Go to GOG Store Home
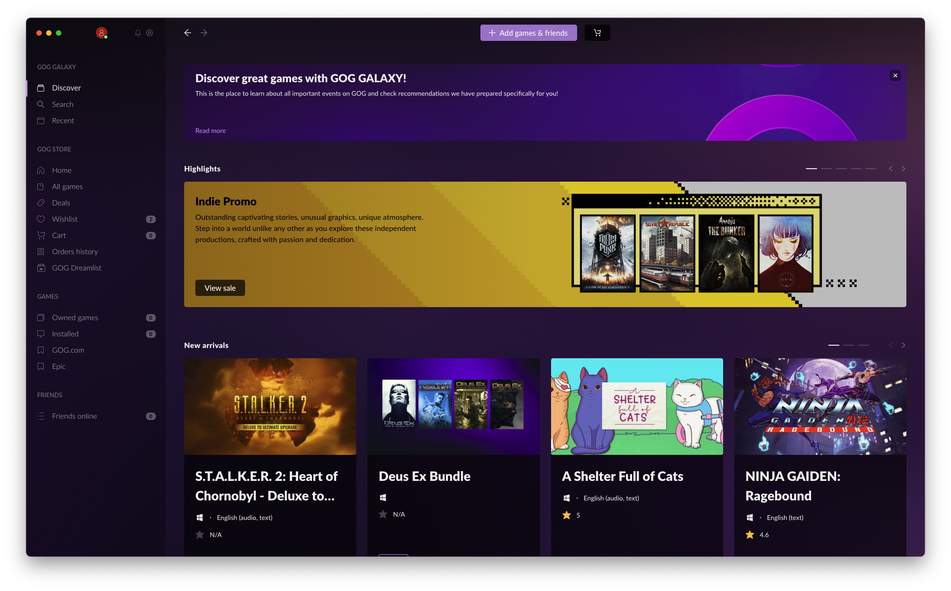This screenshot has height=591, width=951. click(96, 170)
